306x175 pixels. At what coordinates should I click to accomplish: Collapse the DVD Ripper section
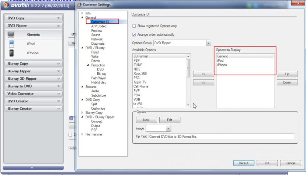[34, 25]
